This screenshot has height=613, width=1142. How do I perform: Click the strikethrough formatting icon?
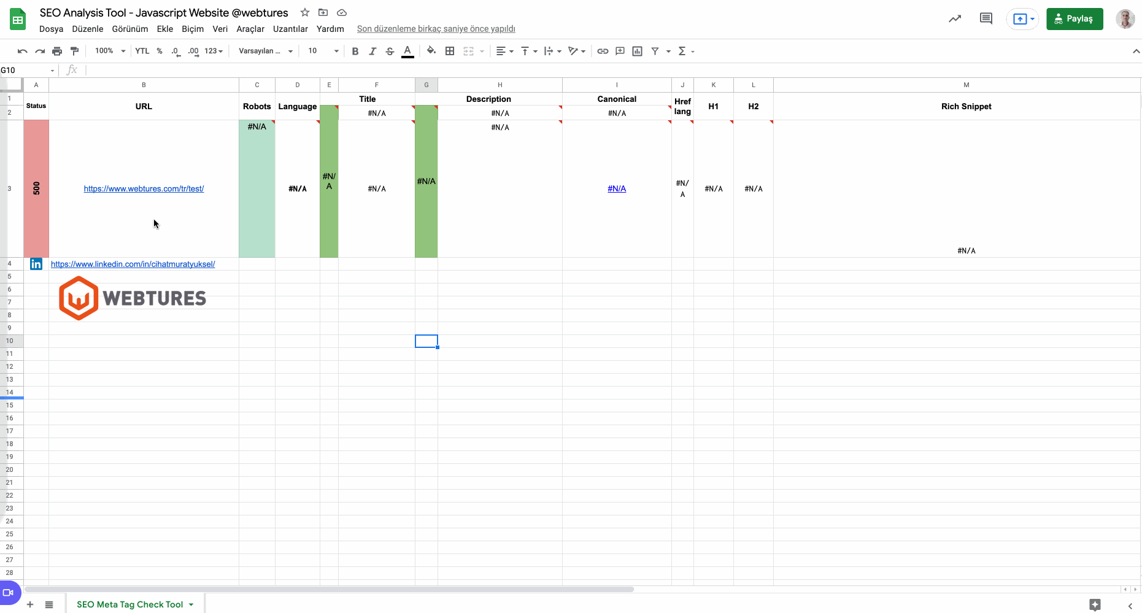390,51
